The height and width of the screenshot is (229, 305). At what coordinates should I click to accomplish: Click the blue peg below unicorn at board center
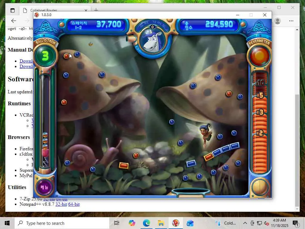[172, 122]
